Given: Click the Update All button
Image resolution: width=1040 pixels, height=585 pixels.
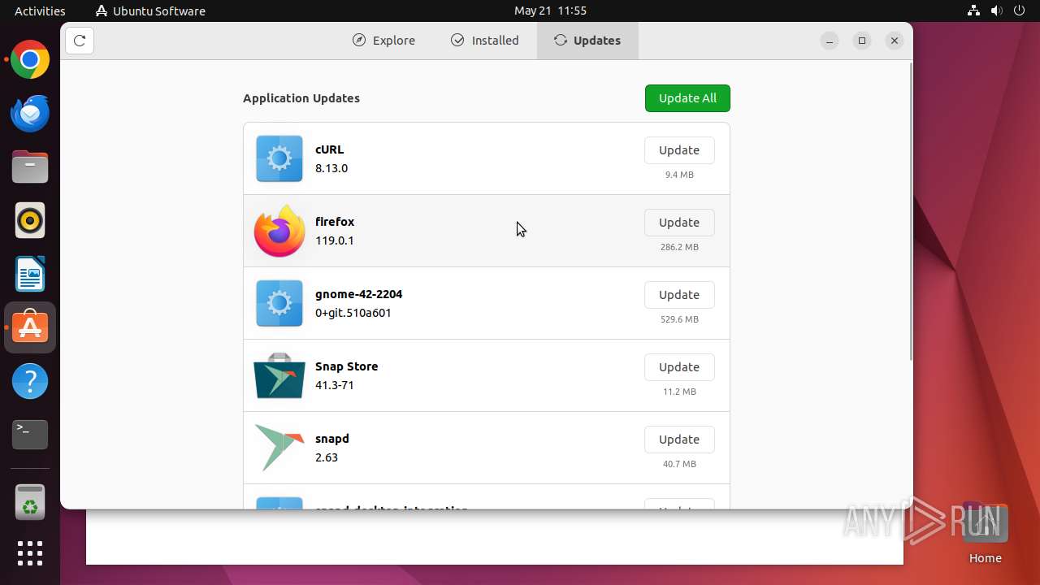Looking at the screenshot, I should tap(687, 98).
